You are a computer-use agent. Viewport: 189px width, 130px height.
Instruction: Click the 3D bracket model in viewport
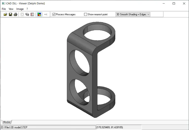point(91,70)
